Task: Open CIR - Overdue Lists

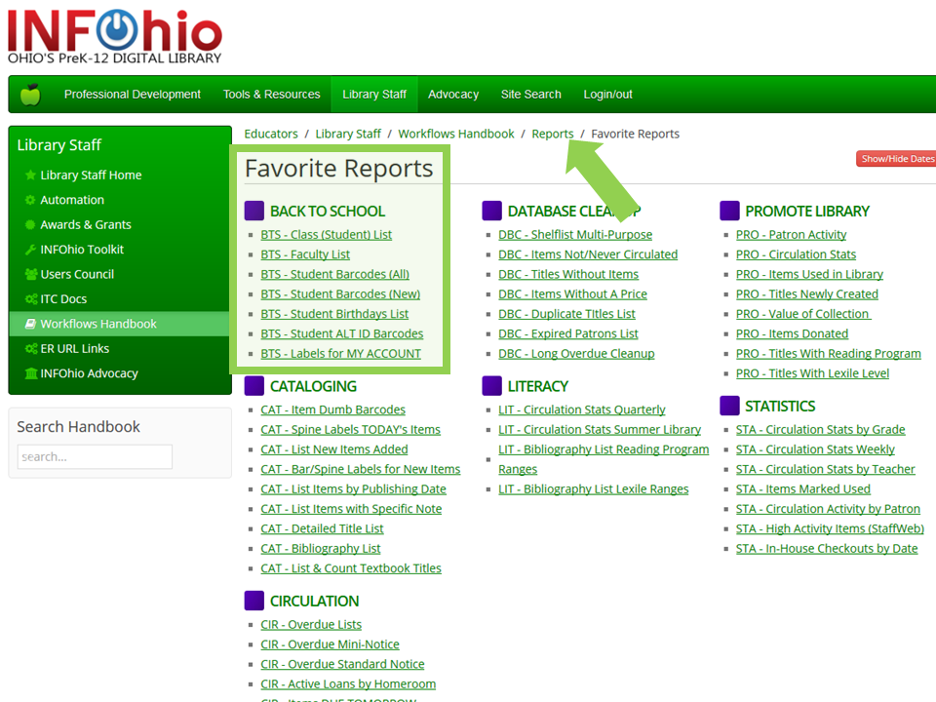Action: tap(311, 624)
